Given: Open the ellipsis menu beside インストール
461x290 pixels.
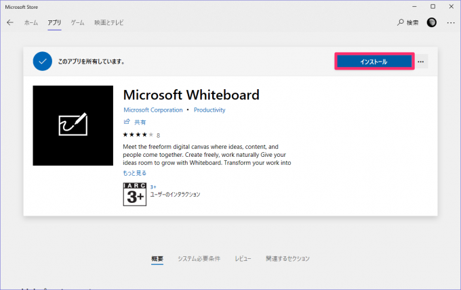Looking at the screenshot, I should point(421,62).
